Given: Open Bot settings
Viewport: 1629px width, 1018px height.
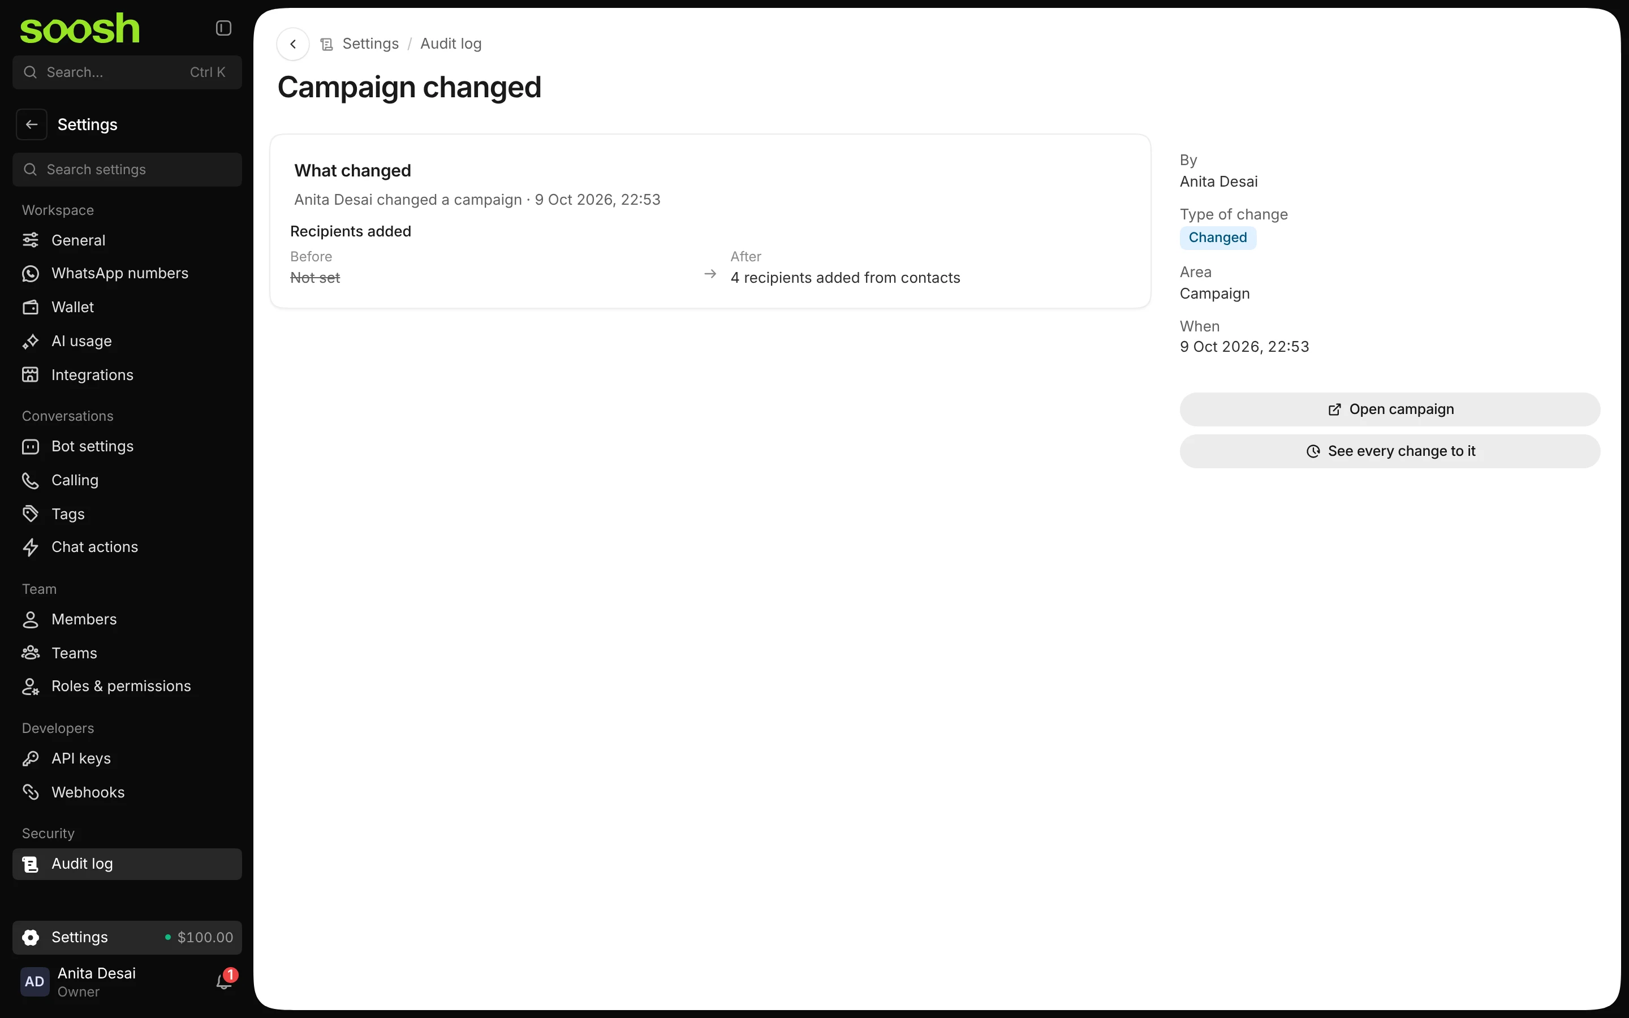Looking at the screenshot, I should [x=127, y=446].
